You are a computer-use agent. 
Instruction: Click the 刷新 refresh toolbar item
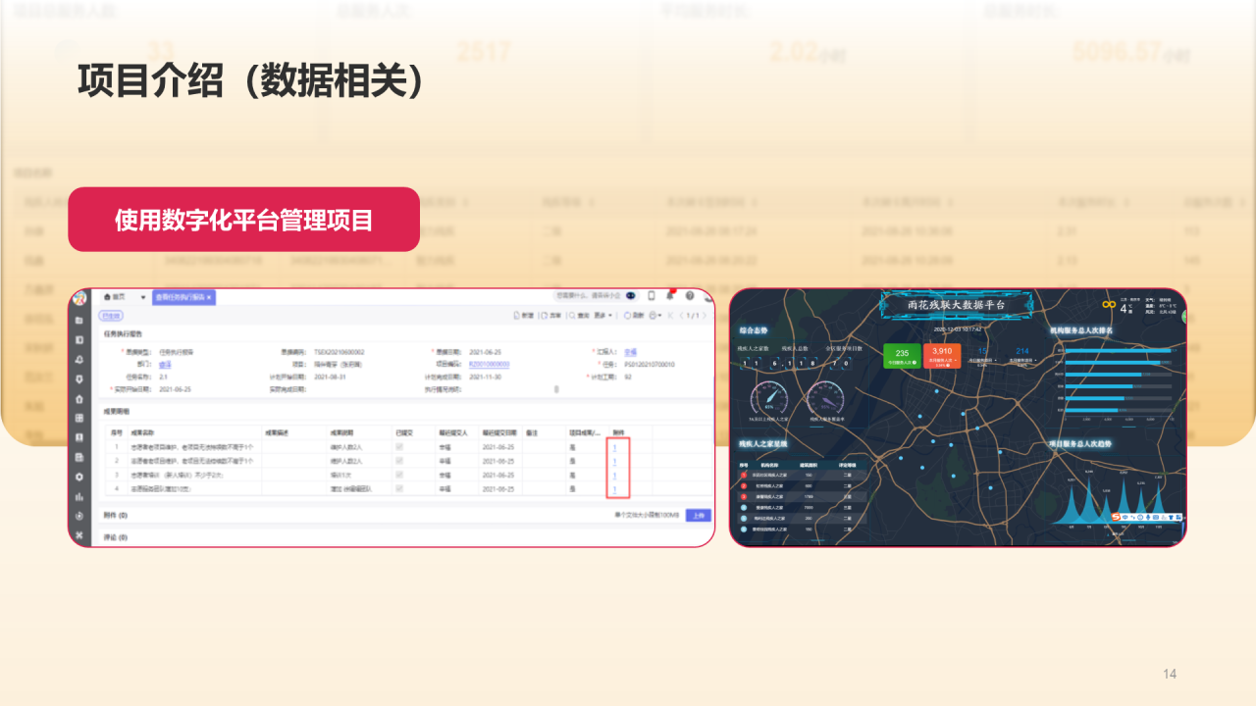coord(634,316)
